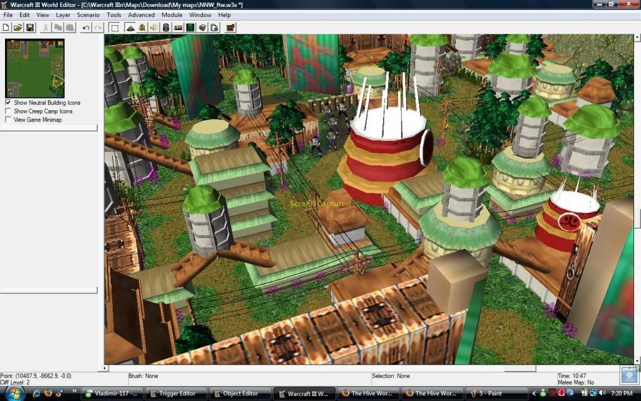This screenshot has height=401, width=641.
Task: Click the minimap preview thumbnail
Action: 35,68
